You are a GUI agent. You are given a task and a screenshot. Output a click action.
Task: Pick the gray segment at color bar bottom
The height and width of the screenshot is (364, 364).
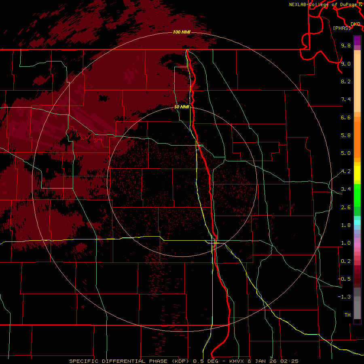357,310
